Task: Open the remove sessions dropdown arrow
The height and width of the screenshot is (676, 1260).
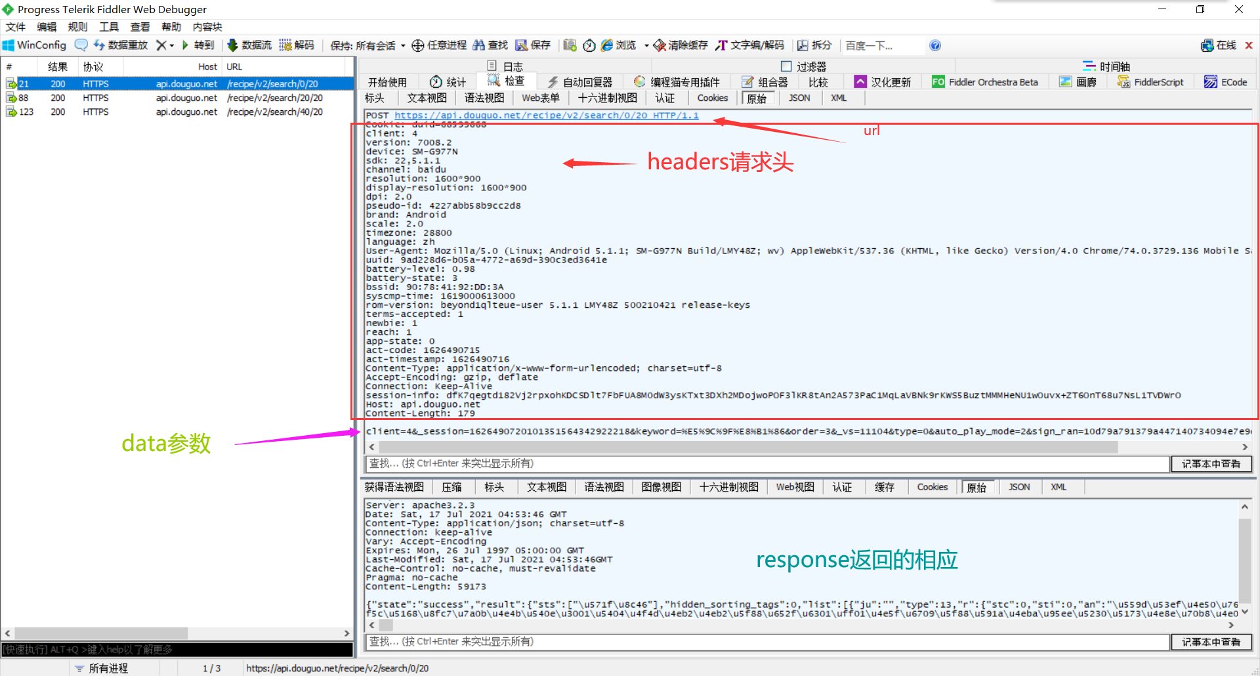Action: click(172, 46)
